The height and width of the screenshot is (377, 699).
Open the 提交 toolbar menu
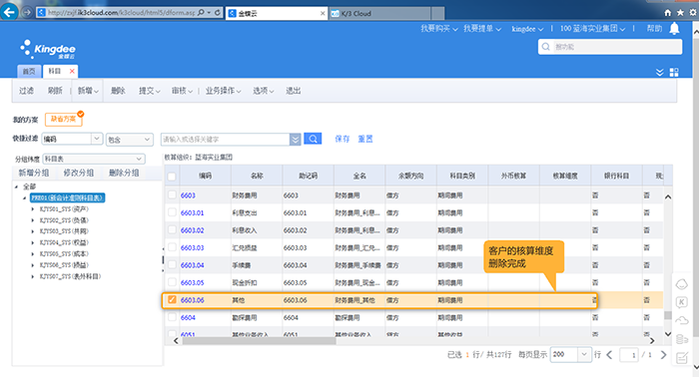pos(150,91)
